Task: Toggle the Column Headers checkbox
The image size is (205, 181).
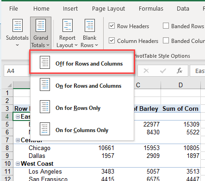Action: (112, 41)
